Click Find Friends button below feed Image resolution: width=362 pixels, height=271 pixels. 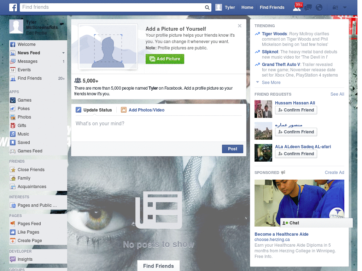(x=158, y=266)
